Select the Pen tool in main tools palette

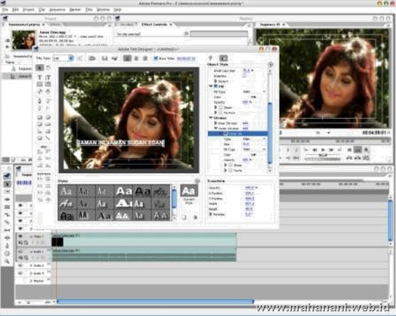[7, 246]
